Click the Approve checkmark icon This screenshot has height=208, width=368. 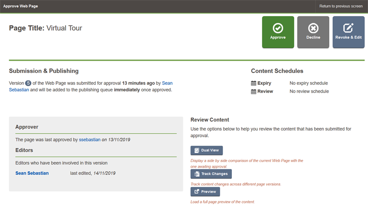point(278,28)
